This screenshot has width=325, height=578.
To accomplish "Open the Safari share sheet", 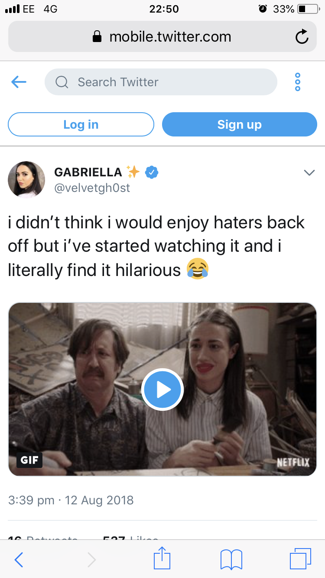I will 162,558.
